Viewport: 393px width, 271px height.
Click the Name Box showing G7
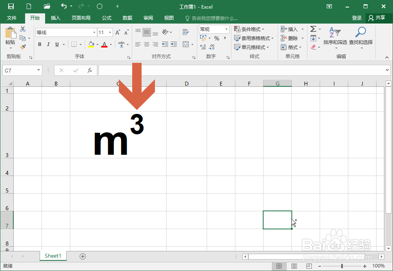click(x=20, y=70)
